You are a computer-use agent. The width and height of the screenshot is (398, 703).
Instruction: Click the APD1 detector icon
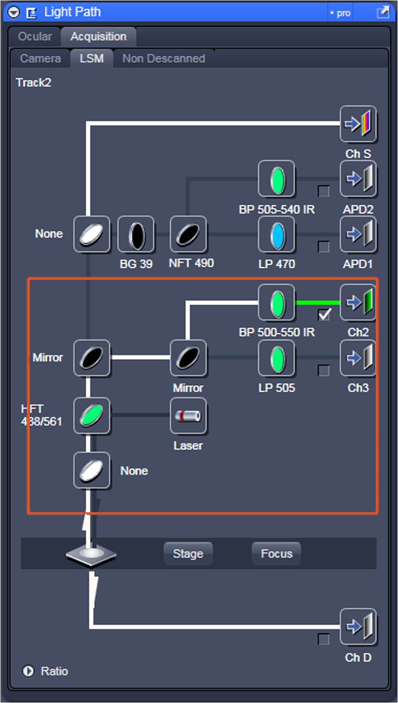click(x=358, y=234)
